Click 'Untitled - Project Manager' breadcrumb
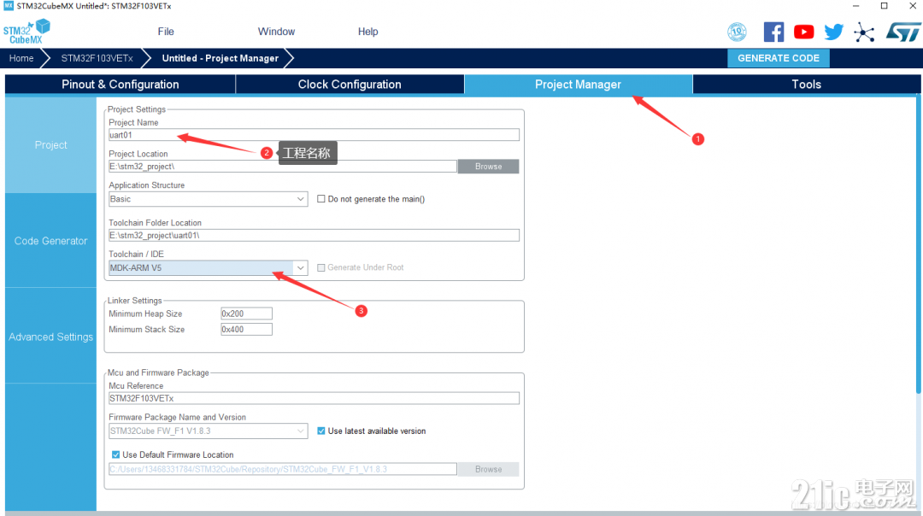923x516 pixels. (x=220, y=58)
